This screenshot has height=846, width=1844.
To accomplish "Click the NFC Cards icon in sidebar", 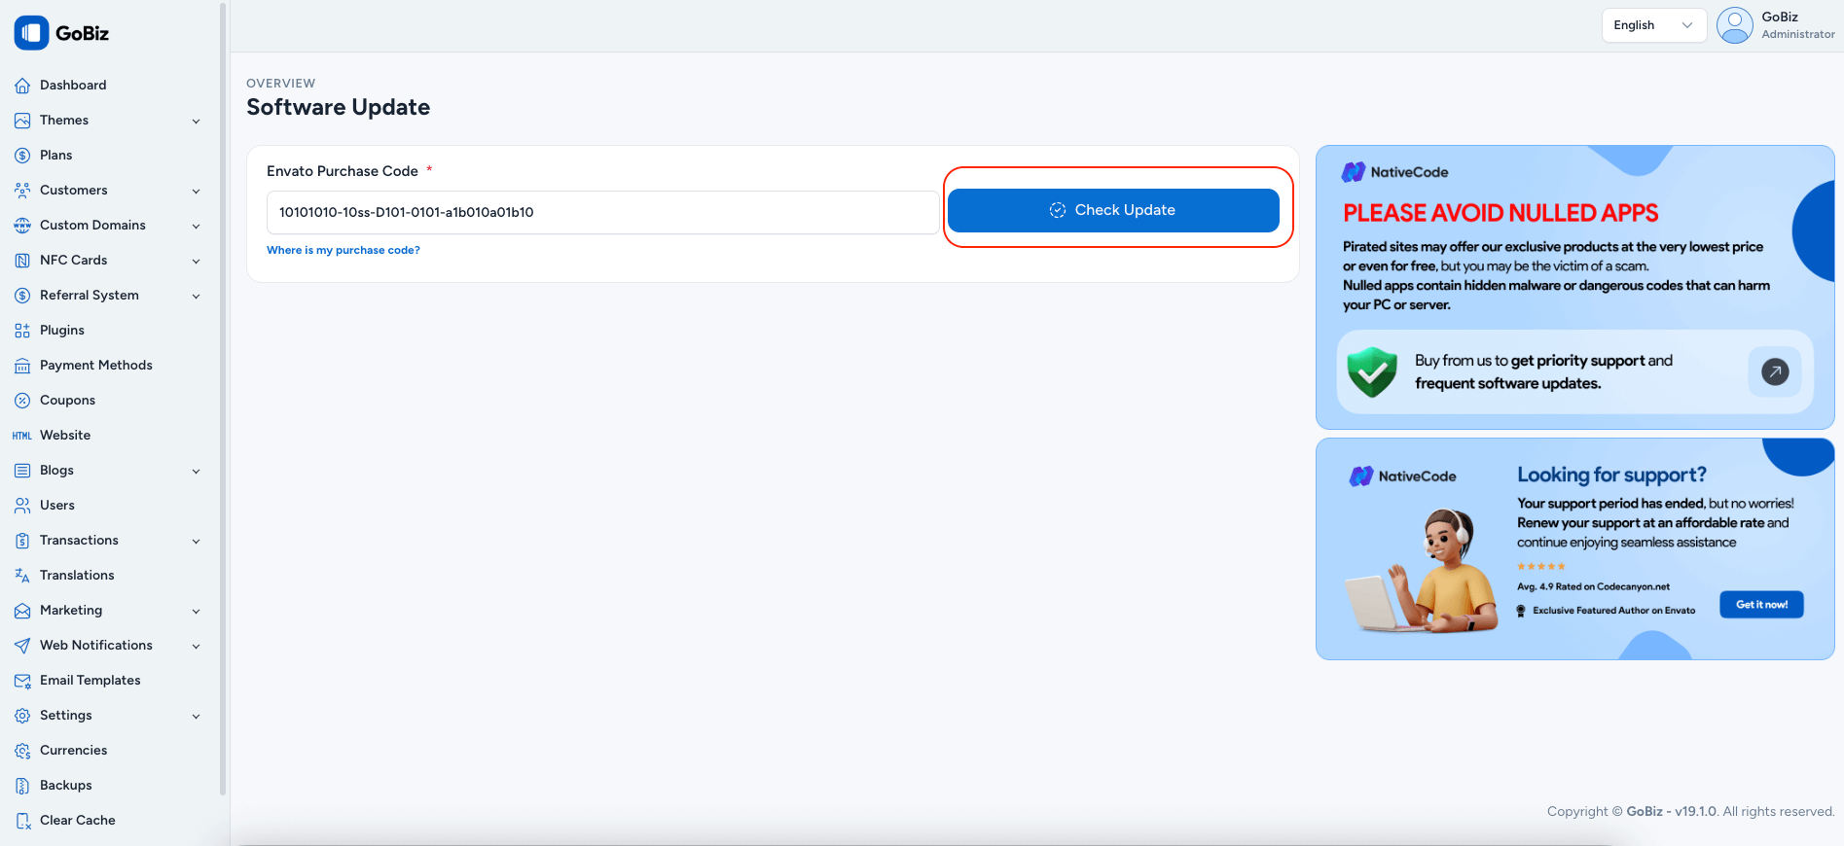I will tap(22, 261).
